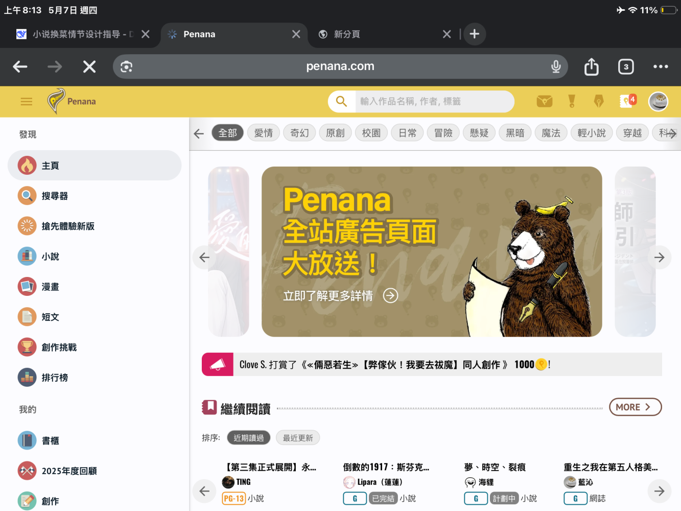Screen dimensions: 681x511
Task: Show previous books in 繼續閱讀 list
Action: click(x=204, y=491)
